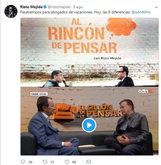Expand the tweet options chevron

[x=156, y=7]
